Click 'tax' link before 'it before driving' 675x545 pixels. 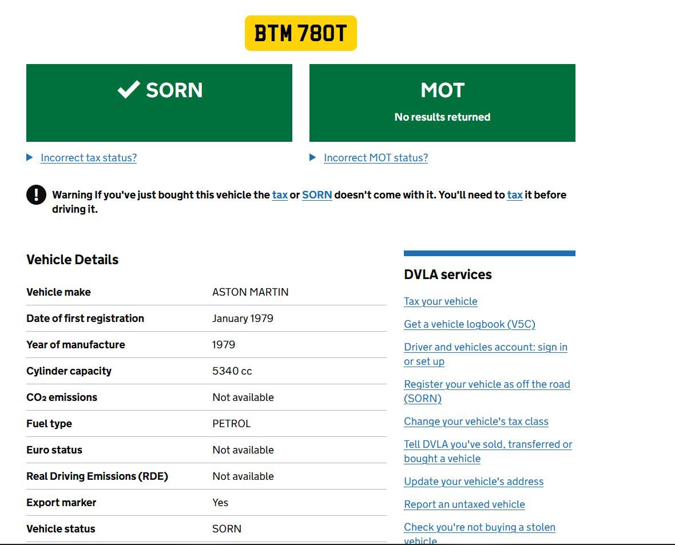pos(514,194)
